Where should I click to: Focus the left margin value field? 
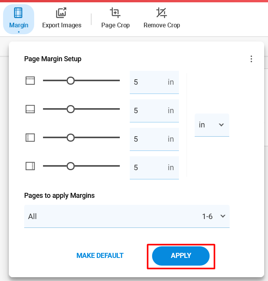[154, 139]
